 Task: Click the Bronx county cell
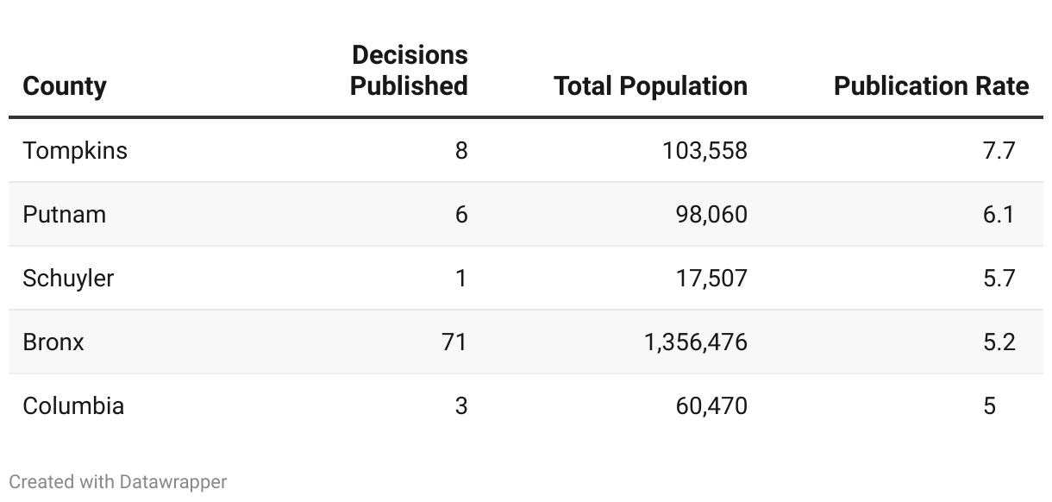(x=53, y=342)
